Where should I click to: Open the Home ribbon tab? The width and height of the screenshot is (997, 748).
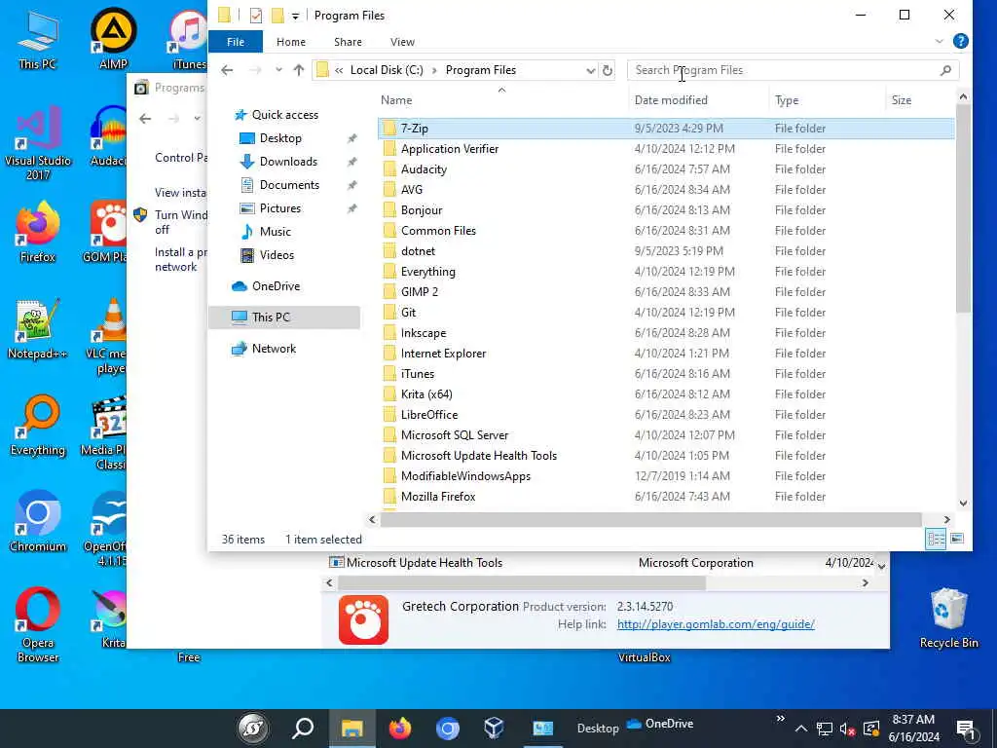tap(290, 41)
